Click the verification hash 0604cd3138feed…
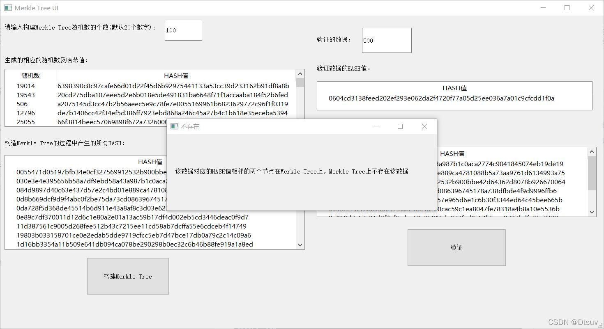 click(x=441, y=98)
